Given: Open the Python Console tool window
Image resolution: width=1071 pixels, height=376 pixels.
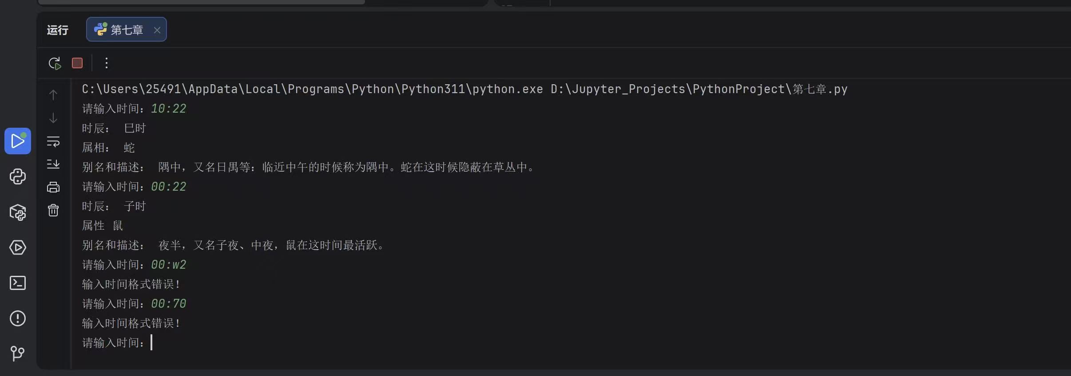Looking at the screenshot, I should coord(18,176).
